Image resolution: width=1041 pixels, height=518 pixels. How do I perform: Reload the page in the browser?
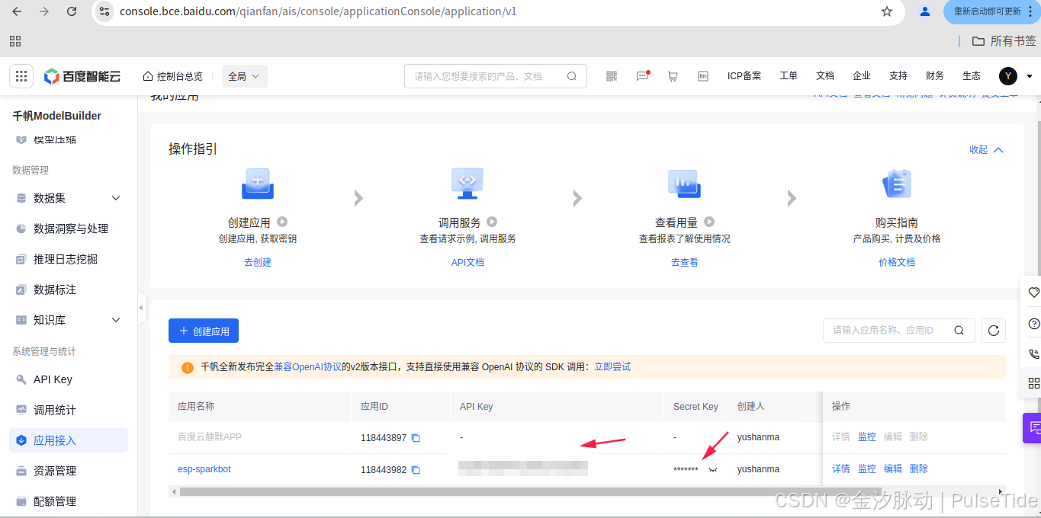[x=72, y=11]
